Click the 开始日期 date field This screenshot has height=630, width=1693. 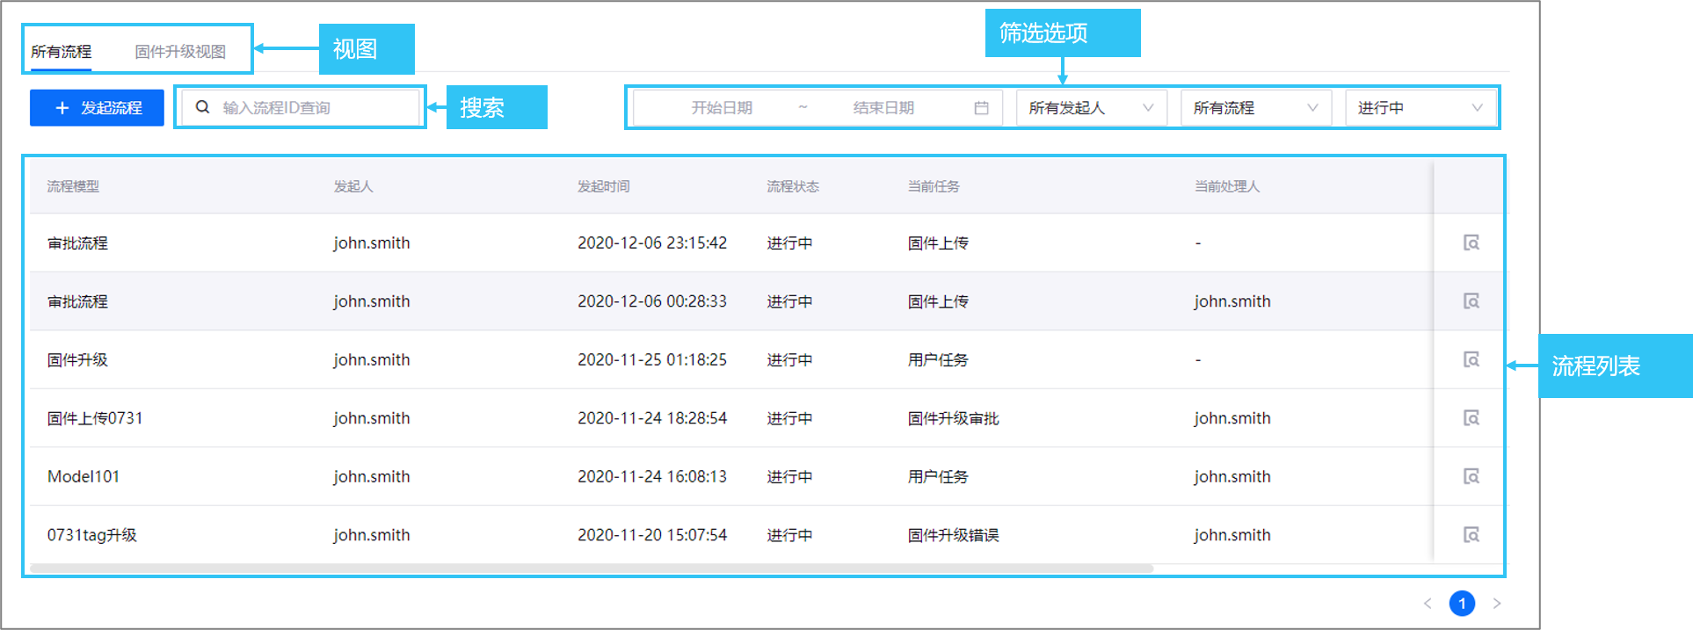721,108
